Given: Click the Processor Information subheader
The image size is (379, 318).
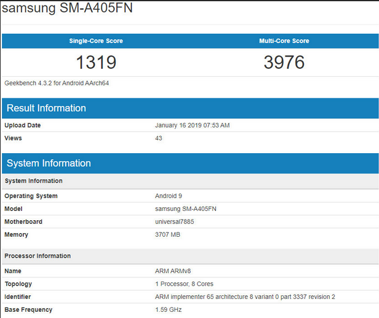Looking at the screenshot, I should pyautogui.click(x=190, y=256).
